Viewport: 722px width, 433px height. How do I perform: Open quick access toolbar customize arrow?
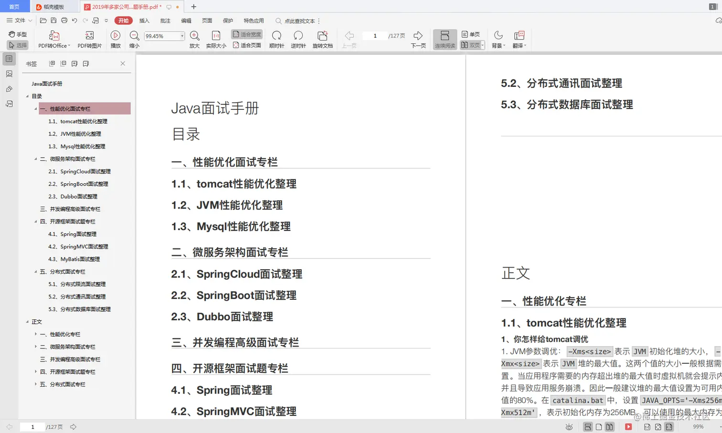coord(106,21)
